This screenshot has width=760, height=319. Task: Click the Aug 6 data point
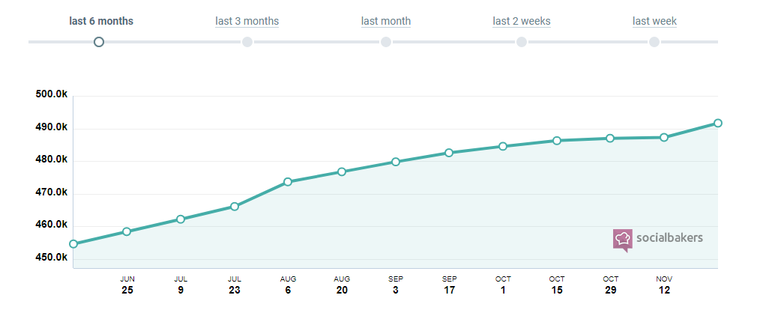pos(288,182)
